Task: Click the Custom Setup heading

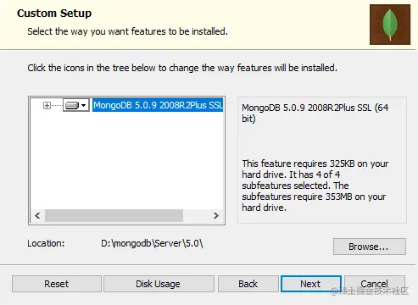Action: point(54,14)
